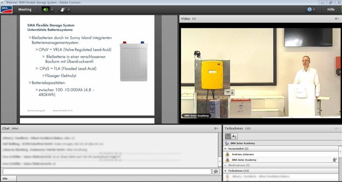342x182 pixels.
Task: Click the raise hand status icon
Action: point(62,10)
